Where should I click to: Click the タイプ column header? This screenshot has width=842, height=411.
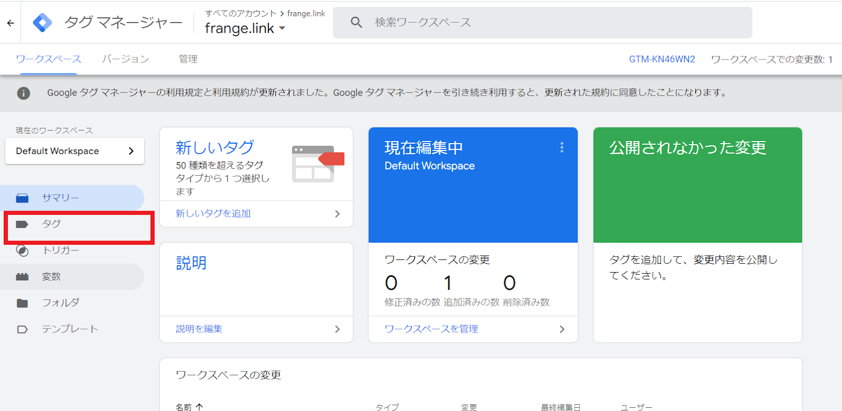pyautogui.click(x=387, y=407)
